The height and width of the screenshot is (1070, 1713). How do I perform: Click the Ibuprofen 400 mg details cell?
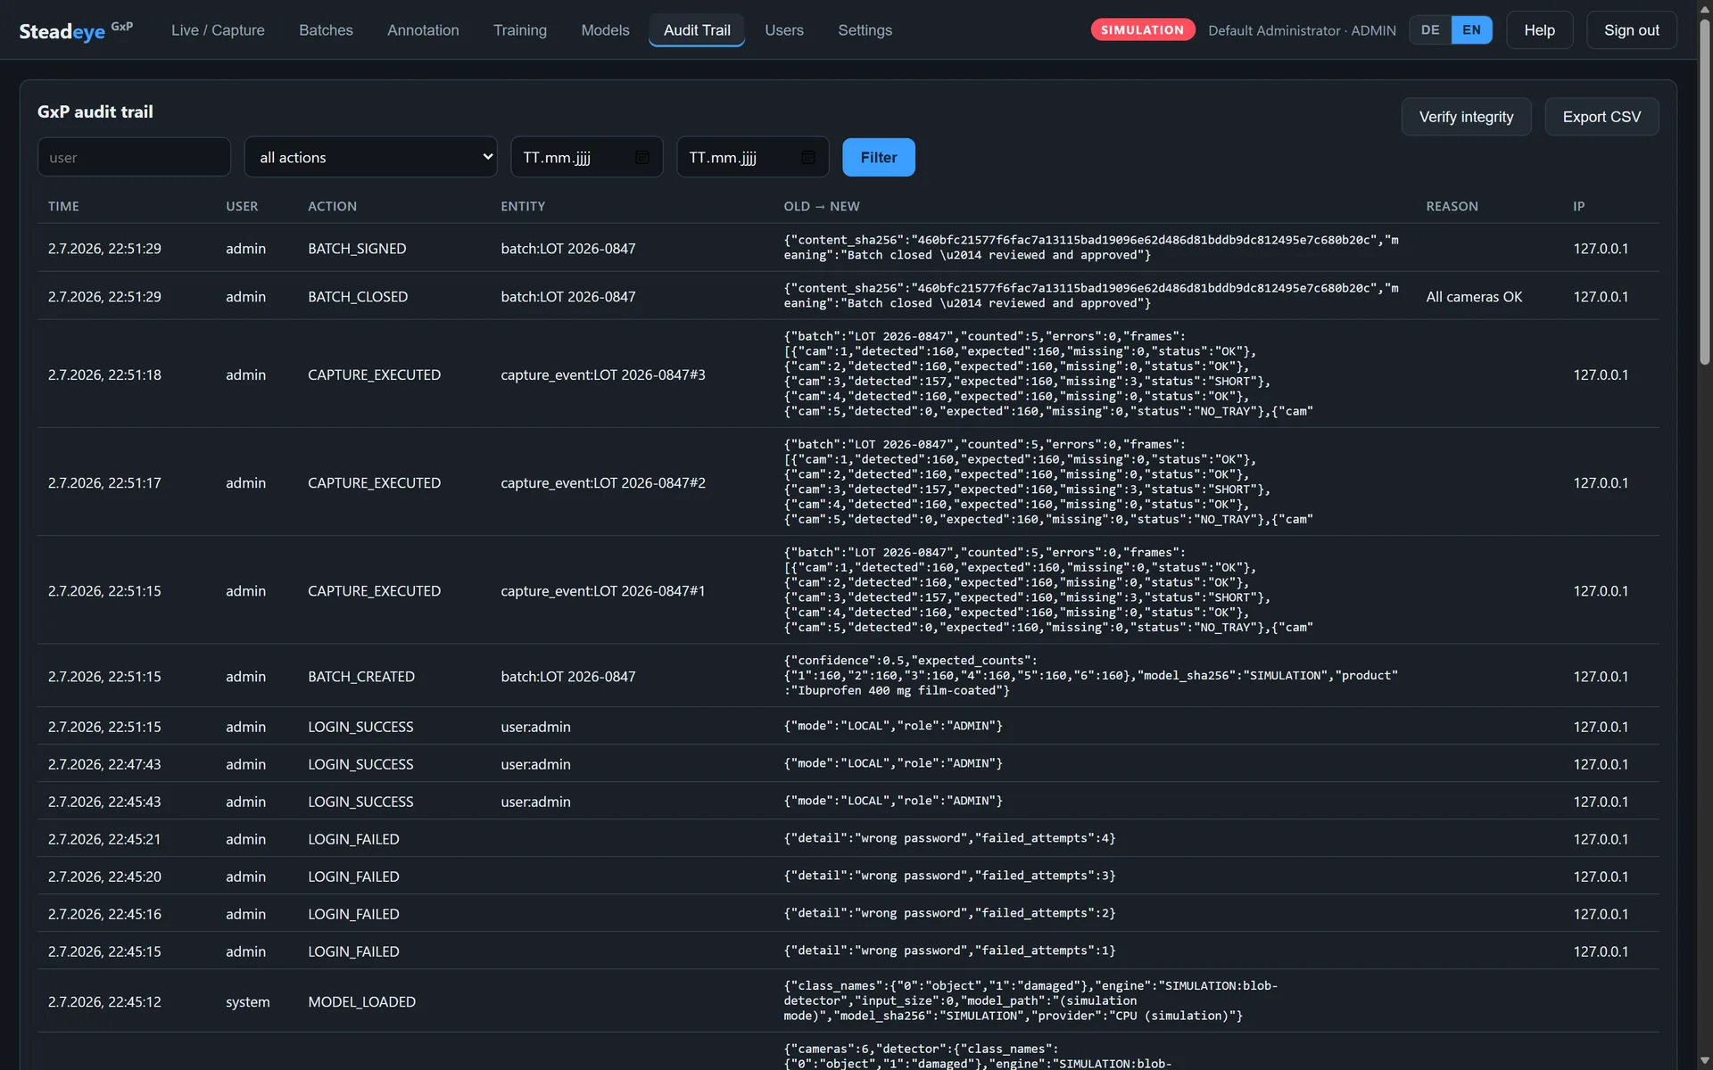pyautogui.click(x=1091, y=675)
